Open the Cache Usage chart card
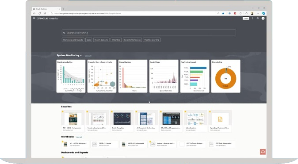 tap(164, 76)
